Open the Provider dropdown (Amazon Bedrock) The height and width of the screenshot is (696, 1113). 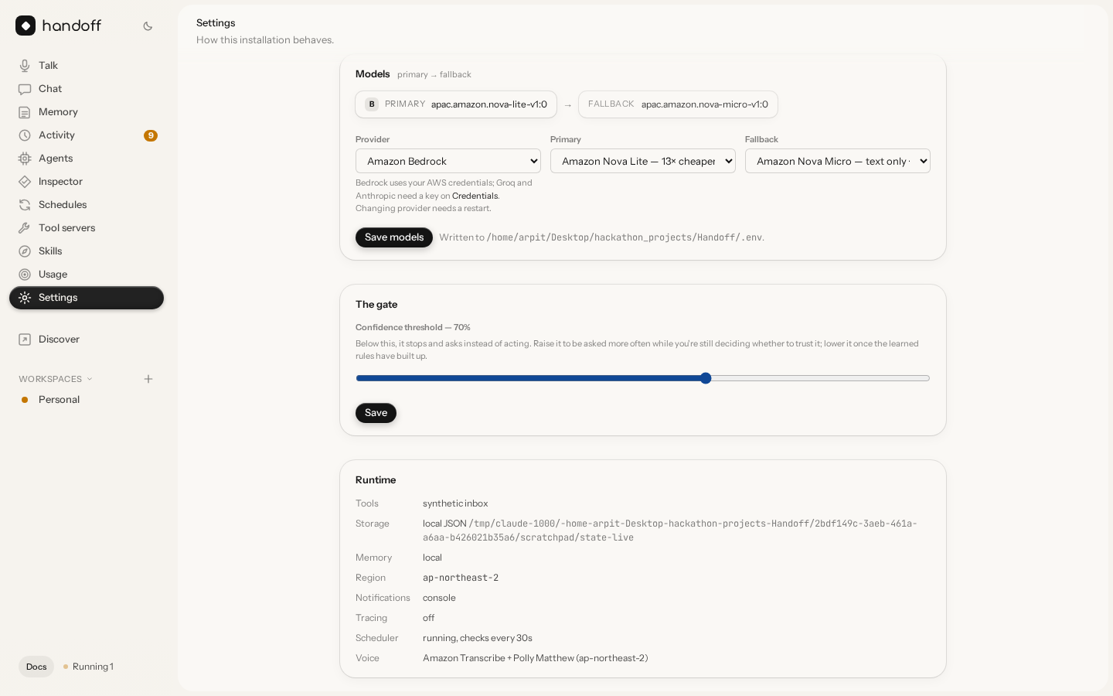448,161
